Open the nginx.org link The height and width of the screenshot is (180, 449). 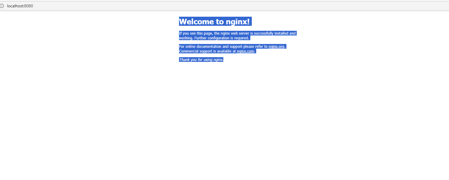(276, 47)
